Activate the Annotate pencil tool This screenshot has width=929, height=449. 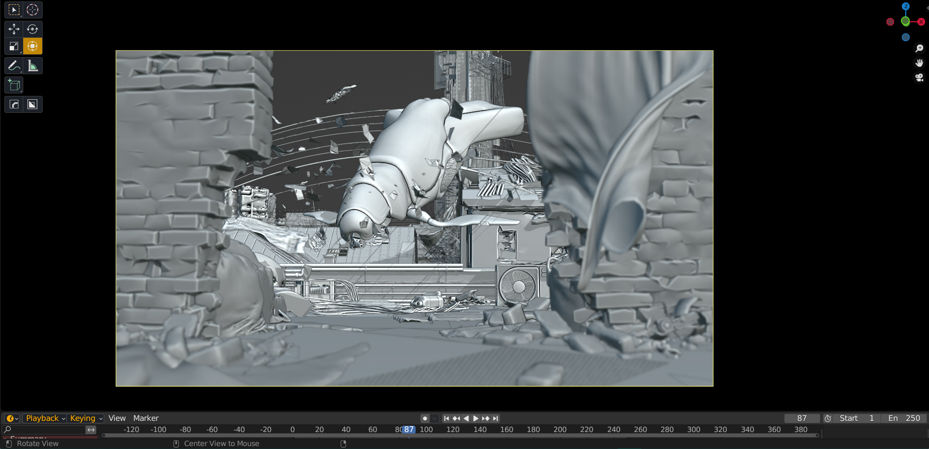click(14, 65)
